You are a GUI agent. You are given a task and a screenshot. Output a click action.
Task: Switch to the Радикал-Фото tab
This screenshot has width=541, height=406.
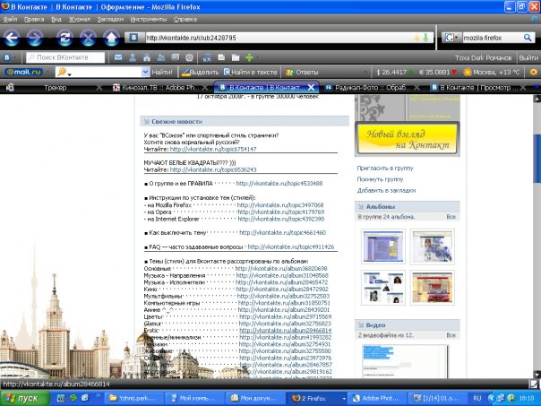(x=373, y=88)
